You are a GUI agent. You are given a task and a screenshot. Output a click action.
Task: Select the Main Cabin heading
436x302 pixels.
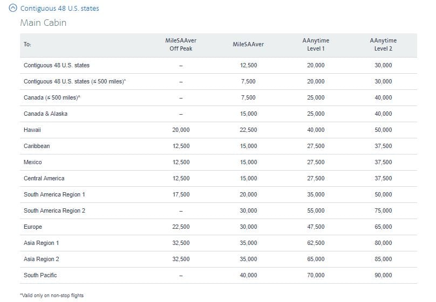[x=43, y=23]
